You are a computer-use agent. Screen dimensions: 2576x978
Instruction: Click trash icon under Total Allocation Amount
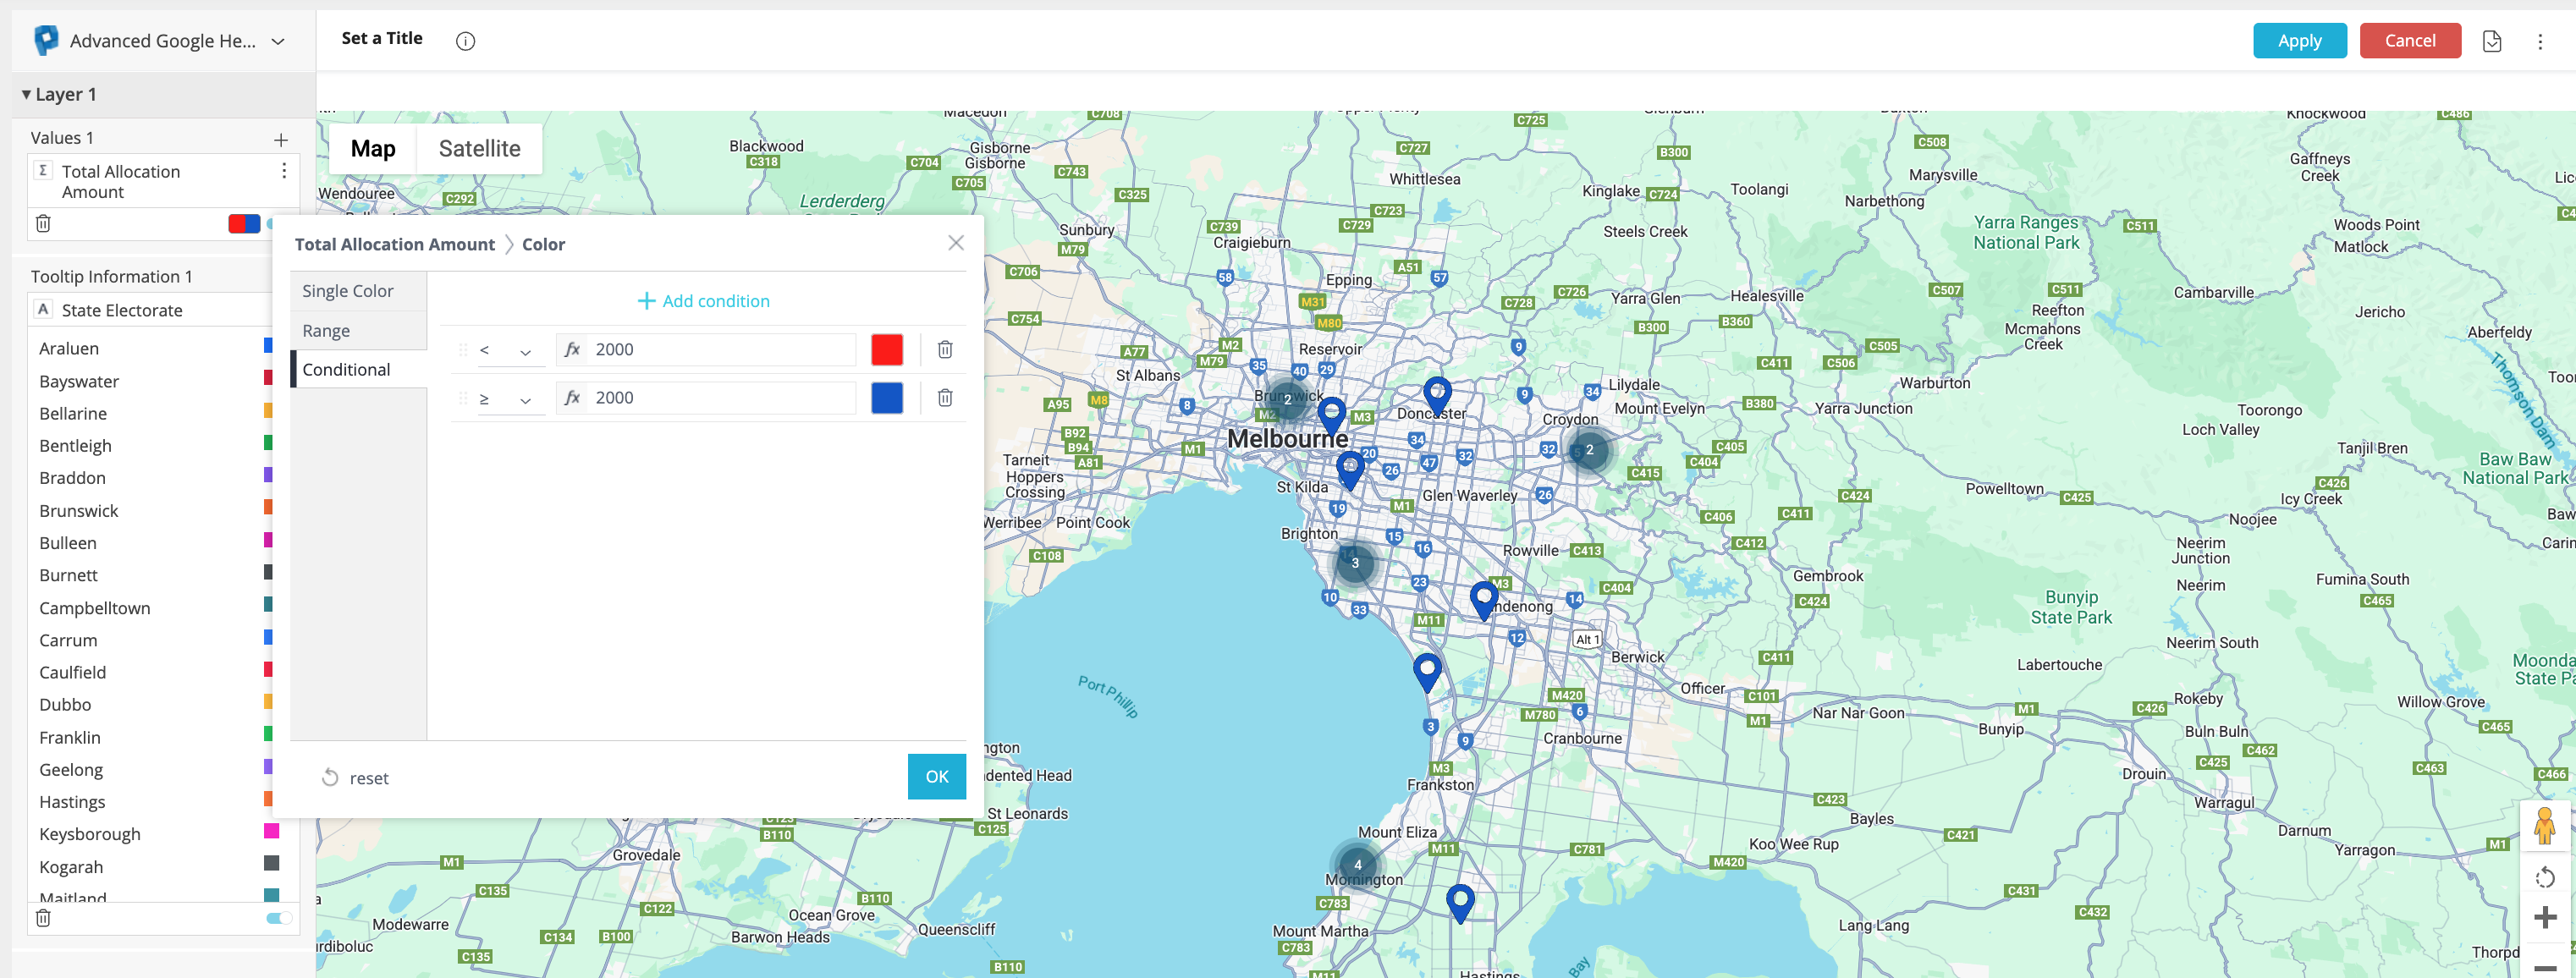tap(43, 223)
